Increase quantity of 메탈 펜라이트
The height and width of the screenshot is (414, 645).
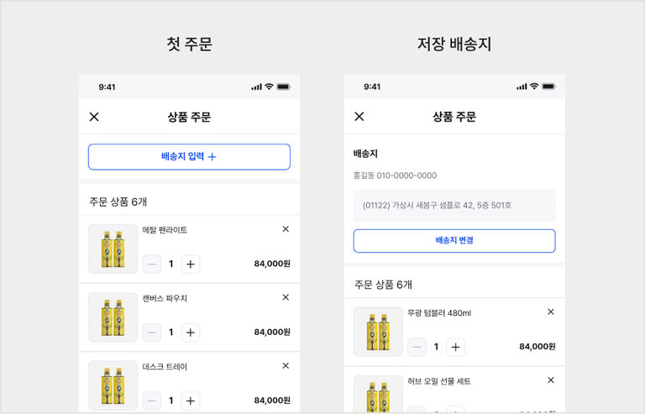tap(191, 264)
